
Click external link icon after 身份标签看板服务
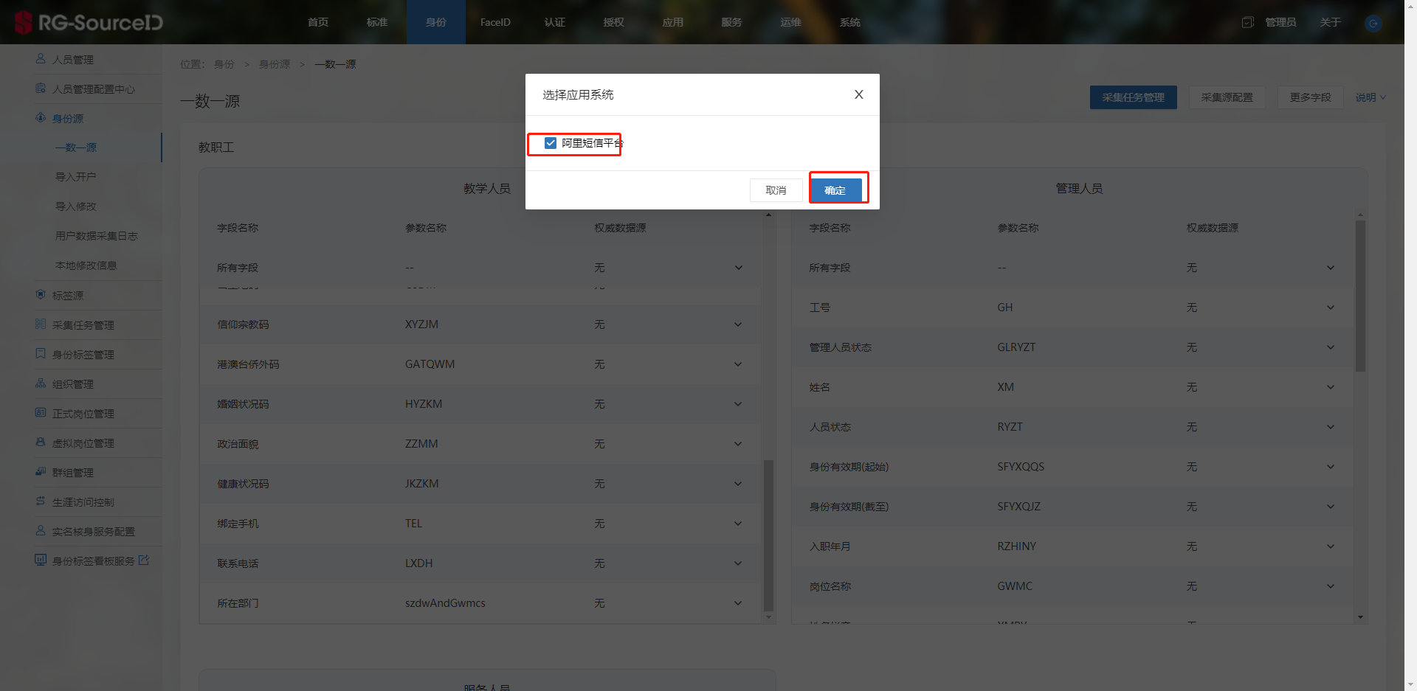tap(144, 560)
